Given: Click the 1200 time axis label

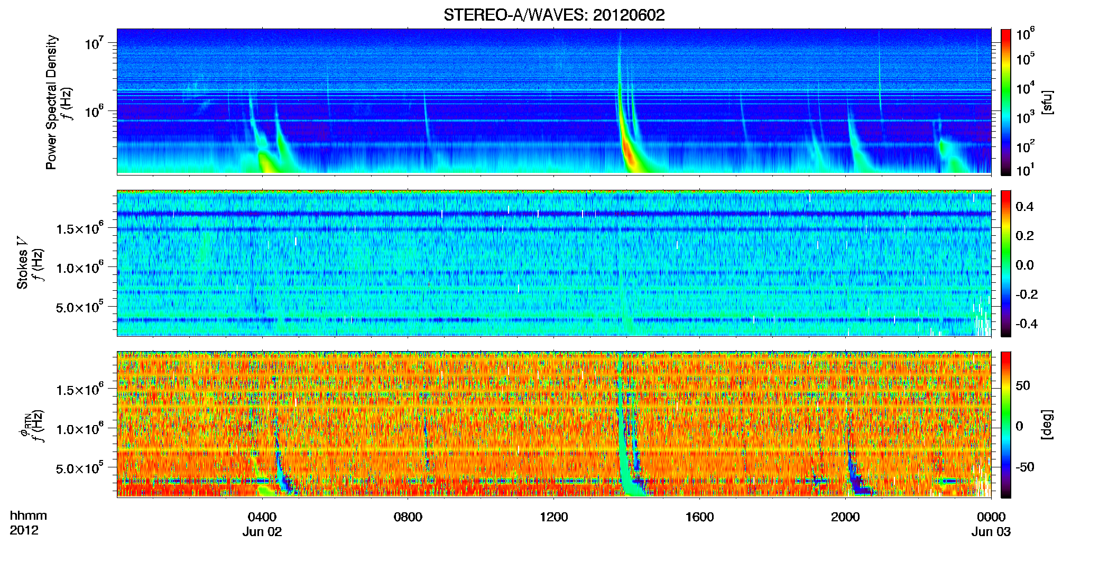Looking at the screenshot, I should [x=554, y=517].
